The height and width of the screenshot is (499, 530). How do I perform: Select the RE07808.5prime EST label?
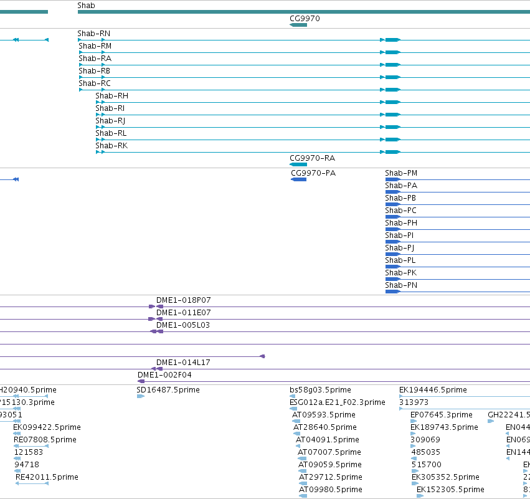pos(45,440)
